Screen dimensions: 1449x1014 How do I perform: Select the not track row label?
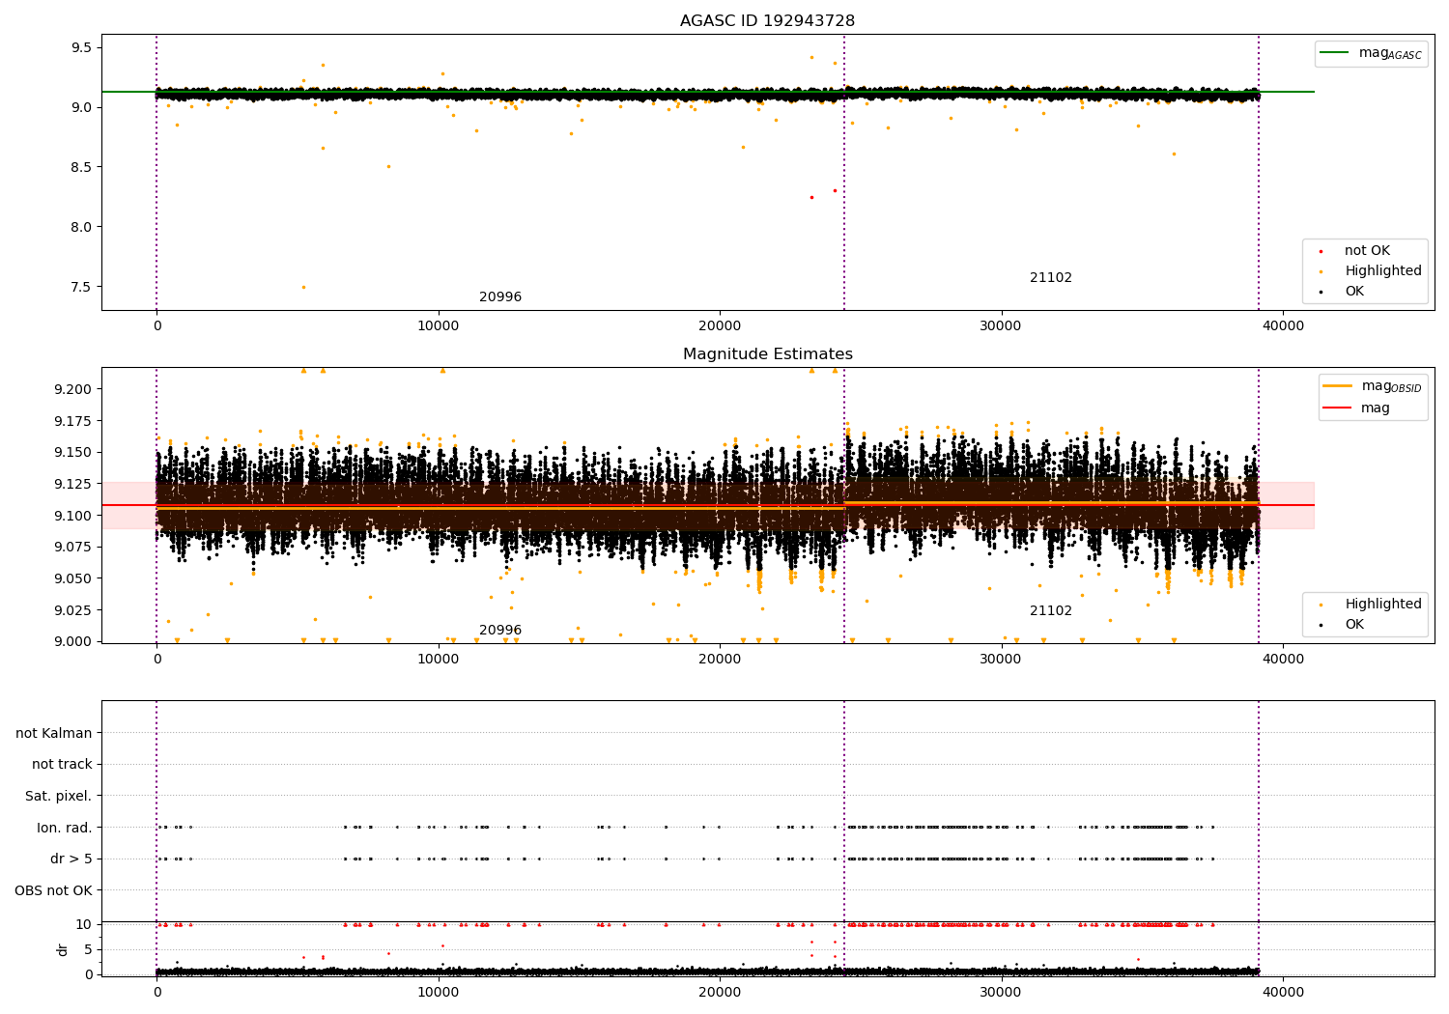[62, 765]
